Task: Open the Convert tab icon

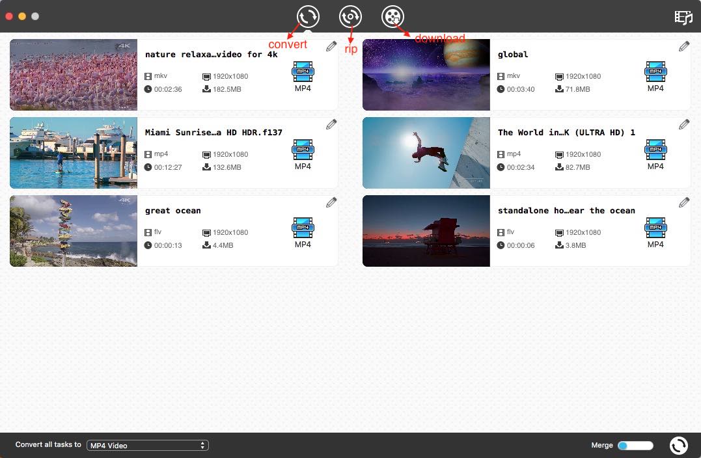Action: [x=308, y=16]
